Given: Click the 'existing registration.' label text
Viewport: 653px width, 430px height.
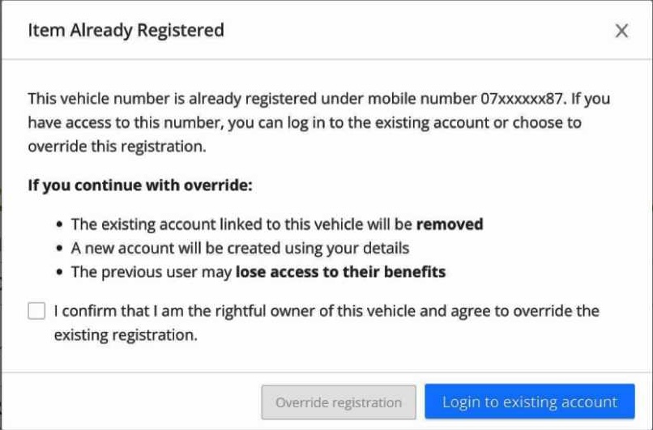Looking at the screenshot, I should tap(125, 334).
